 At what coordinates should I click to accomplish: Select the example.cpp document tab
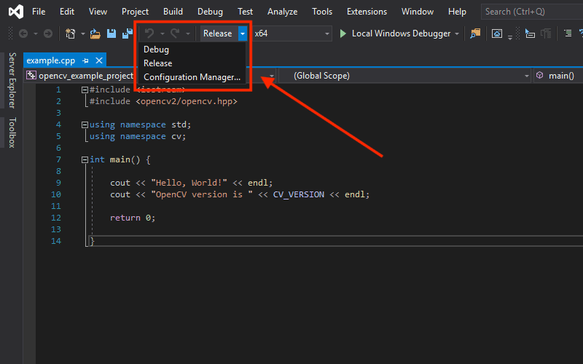coord(50,60)
